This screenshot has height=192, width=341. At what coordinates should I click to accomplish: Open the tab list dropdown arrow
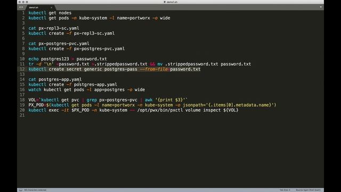click(321, 7)
